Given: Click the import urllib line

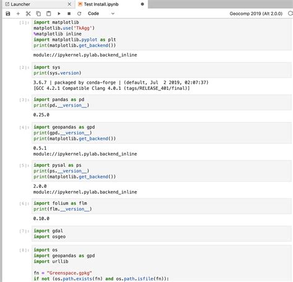Looking at the screenshot, I should pos(51,262).
